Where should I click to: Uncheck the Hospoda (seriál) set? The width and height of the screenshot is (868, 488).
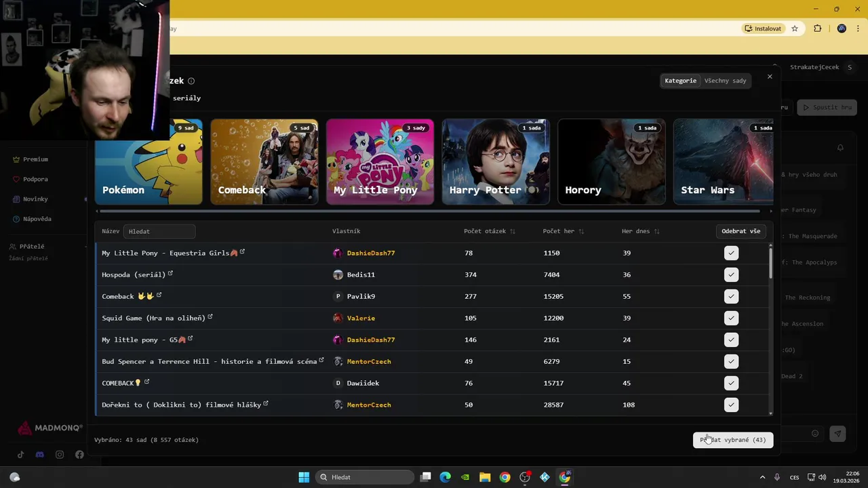tap(731, 274)
